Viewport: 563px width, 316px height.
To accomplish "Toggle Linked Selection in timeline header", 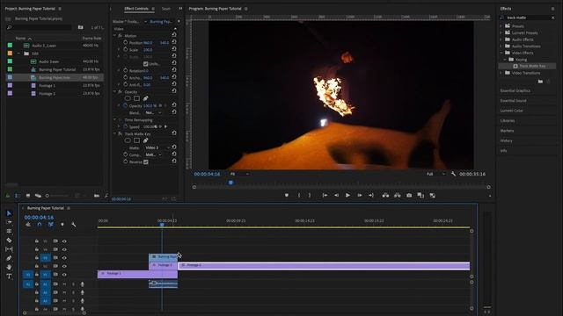I will (x=51, y=225).
